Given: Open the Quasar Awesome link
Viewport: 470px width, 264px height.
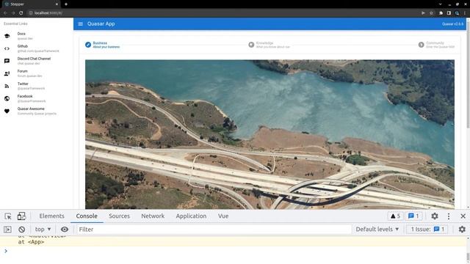Looking at the screenshot, I should (x=37, y=111).
